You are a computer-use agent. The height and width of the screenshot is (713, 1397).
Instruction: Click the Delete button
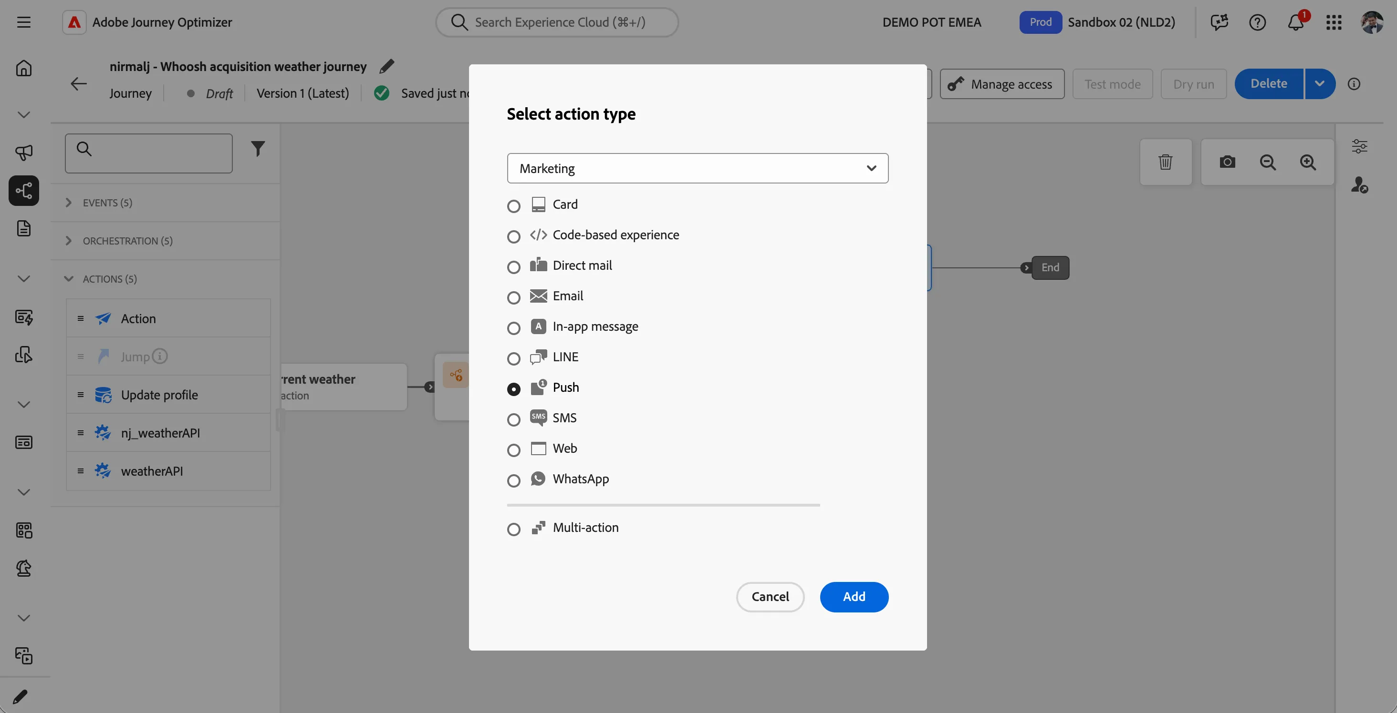tap(1269, 84)
